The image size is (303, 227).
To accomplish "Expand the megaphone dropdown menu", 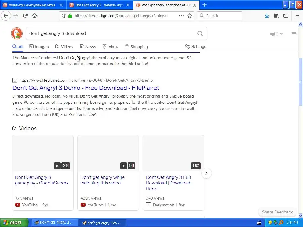I will (276, 34).
